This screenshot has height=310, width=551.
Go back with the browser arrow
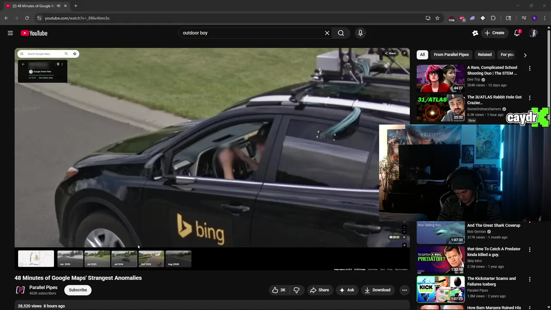point(6,18)
